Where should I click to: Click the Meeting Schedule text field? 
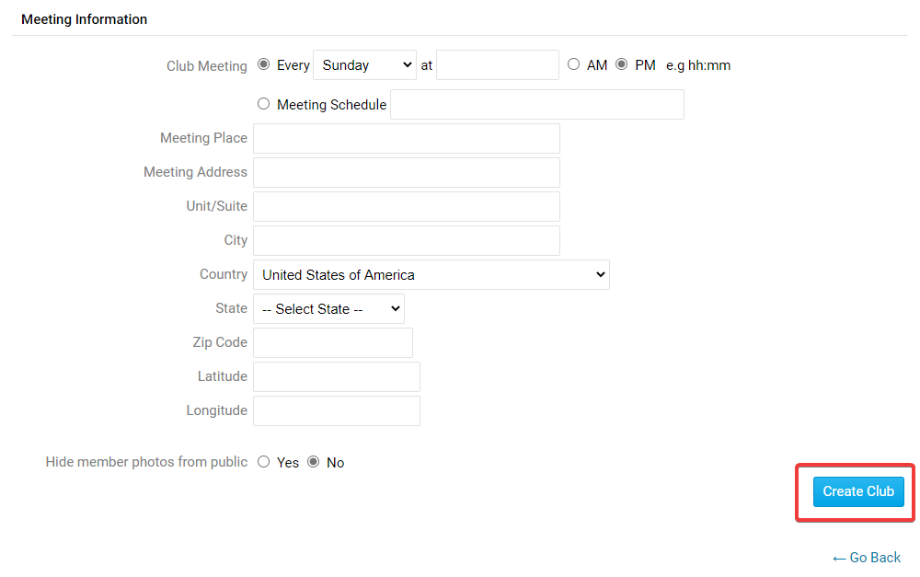tap(537, 105)
